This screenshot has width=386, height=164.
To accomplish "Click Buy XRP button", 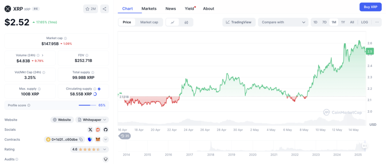I will (x=371, y=7).
